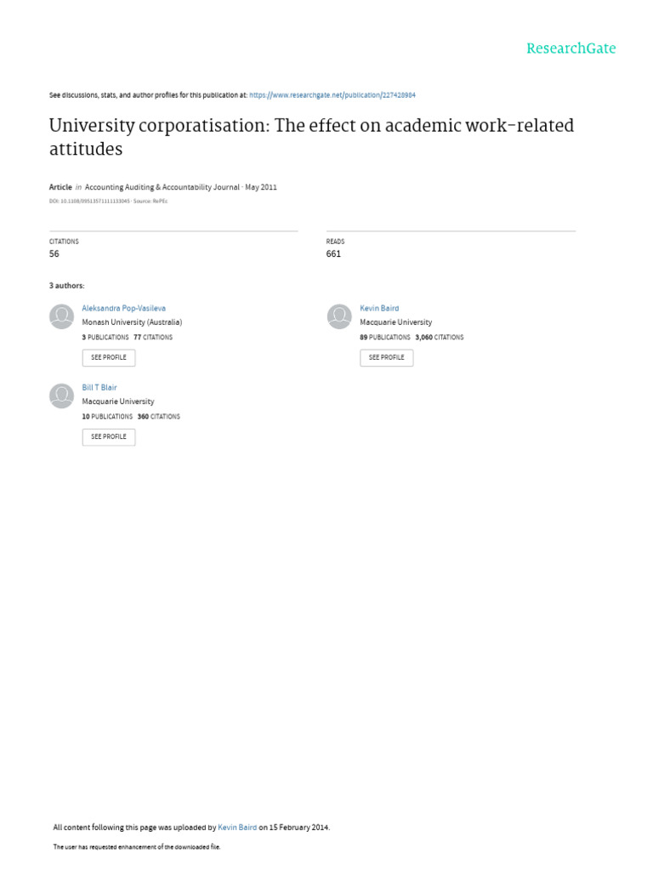The image size is (653, 871).
Task: Click the DOI text below the journal
Action: click(x=89, y=201)
